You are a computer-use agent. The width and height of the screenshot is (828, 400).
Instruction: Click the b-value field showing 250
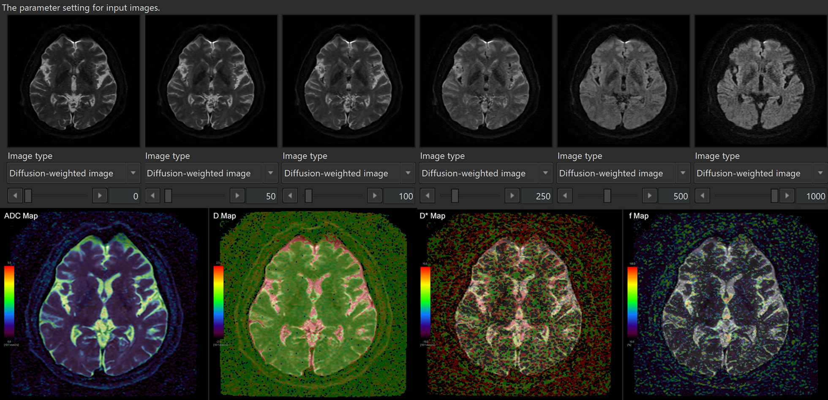point(537,196)
